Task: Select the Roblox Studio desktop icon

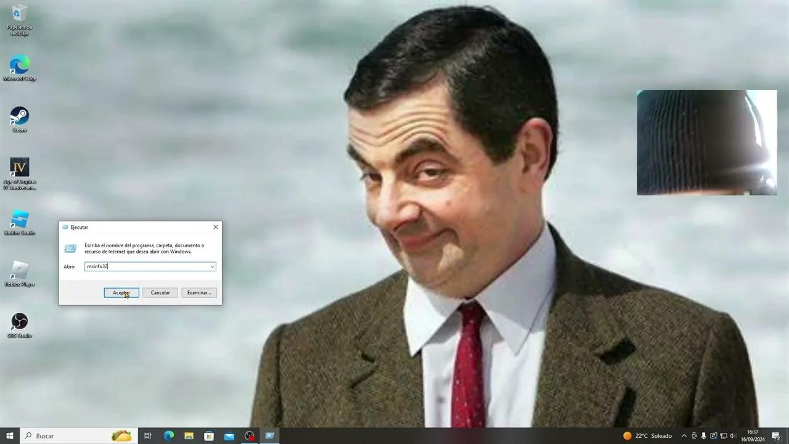Action: click(20, 220)
